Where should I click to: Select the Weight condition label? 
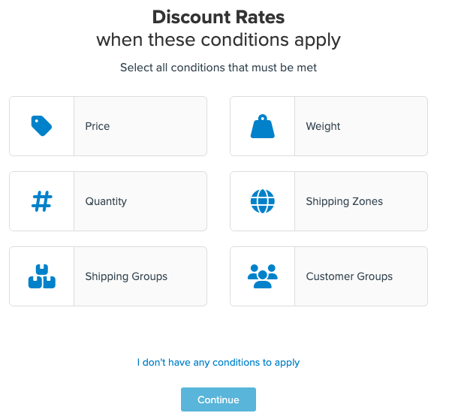tap(323, 126)
